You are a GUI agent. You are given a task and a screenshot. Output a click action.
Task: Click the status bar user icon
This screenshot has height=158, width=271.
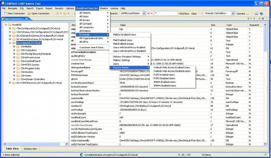81,155
